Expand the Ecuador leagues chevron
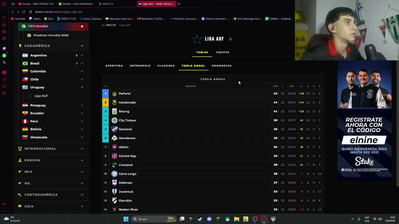Viewport: 399px width, 224px height. tap(82, 113)
